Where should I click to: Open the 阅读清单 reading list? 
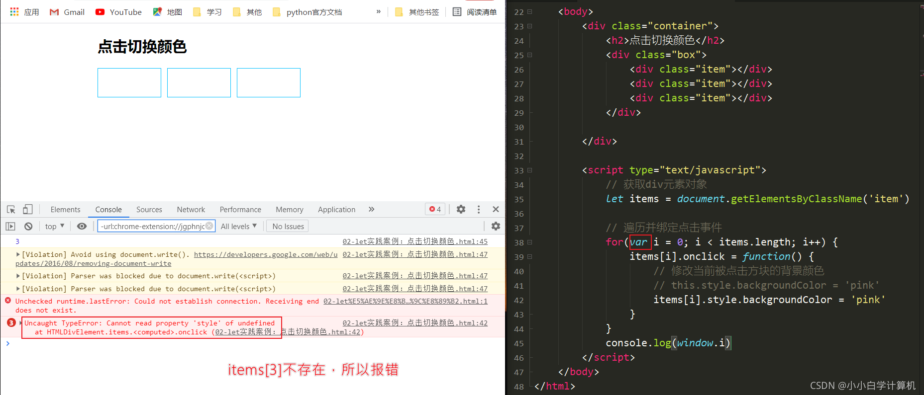475,12
